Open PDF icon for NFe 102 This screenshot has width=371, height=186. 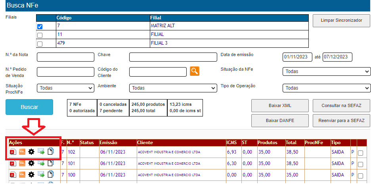(x=12, y=152)
